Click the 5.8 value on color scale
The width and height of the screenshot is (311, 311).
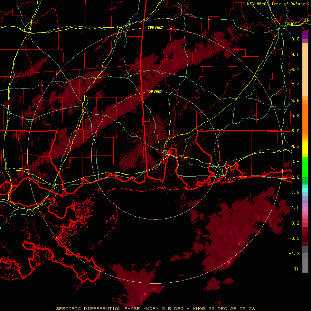pos(295,116)
